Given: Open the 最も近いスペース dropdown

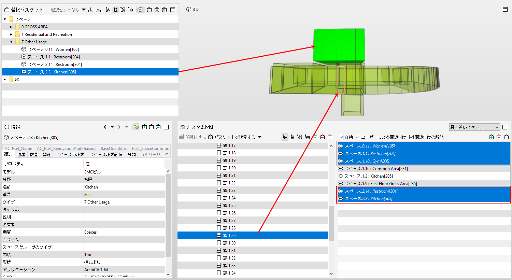Looking at the screenshot, I should pyautogui.click(x=474, y=127).
